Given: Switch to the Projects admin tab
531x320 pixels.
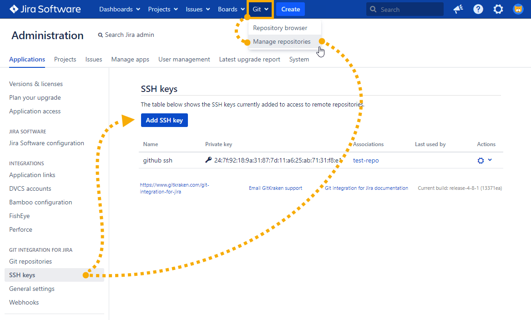Looking at the screenshot, I should 65,60.
